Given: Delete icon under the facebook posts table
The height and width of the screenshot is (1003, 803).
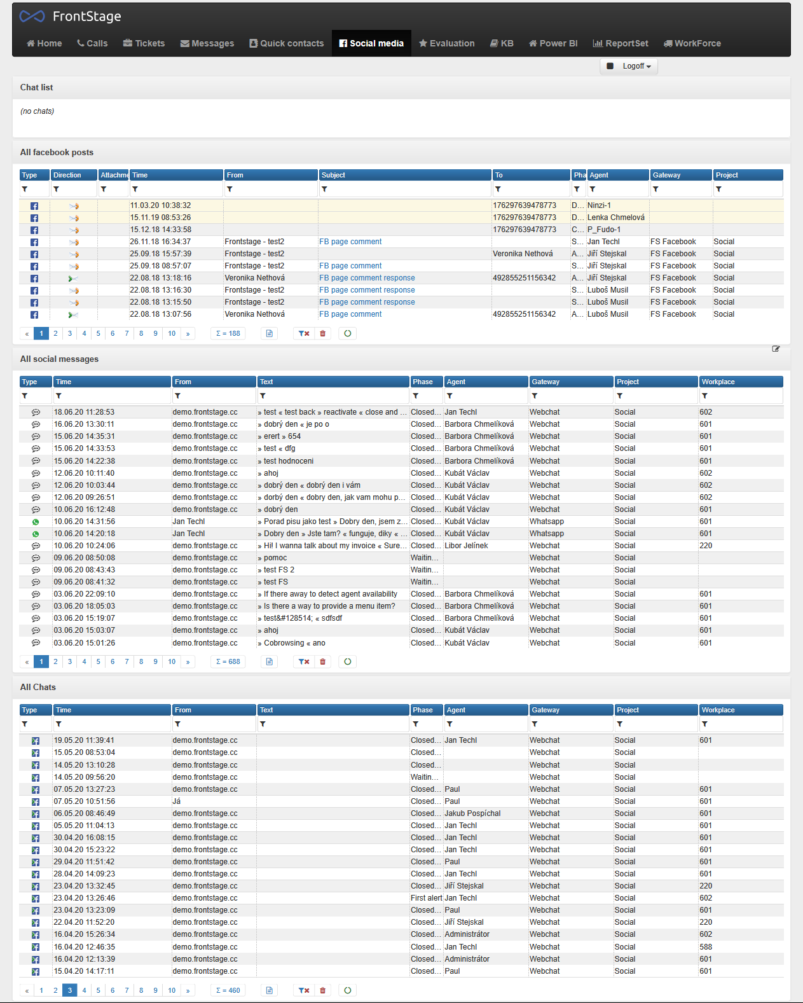Looking at the screenshot, I should [x=323, y=333].
